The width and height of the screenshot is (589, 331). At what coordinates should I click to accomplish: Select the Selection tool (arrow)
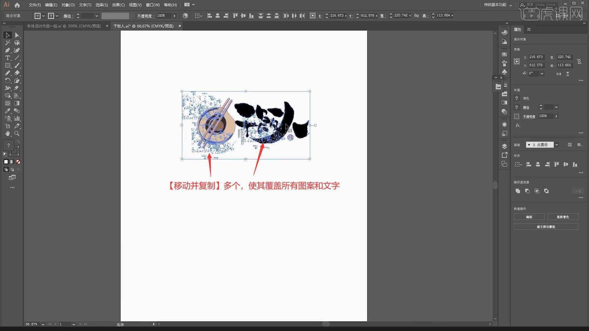7,35
